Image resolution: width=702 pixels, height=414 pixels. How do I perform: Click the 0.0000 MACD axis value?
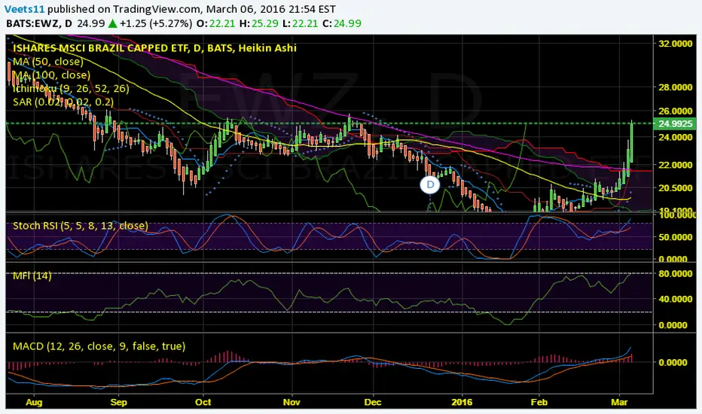coord(673,362)
